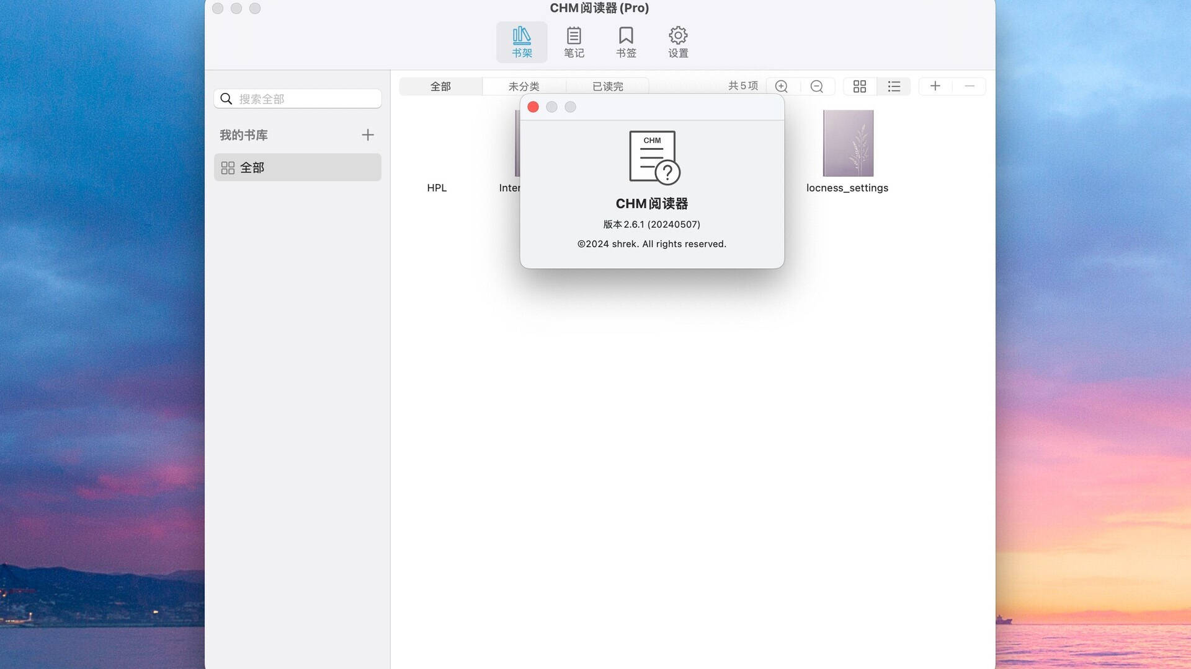Click the magnifier icon in the search box
The image size is (1191, 669).
pos(226,98)
